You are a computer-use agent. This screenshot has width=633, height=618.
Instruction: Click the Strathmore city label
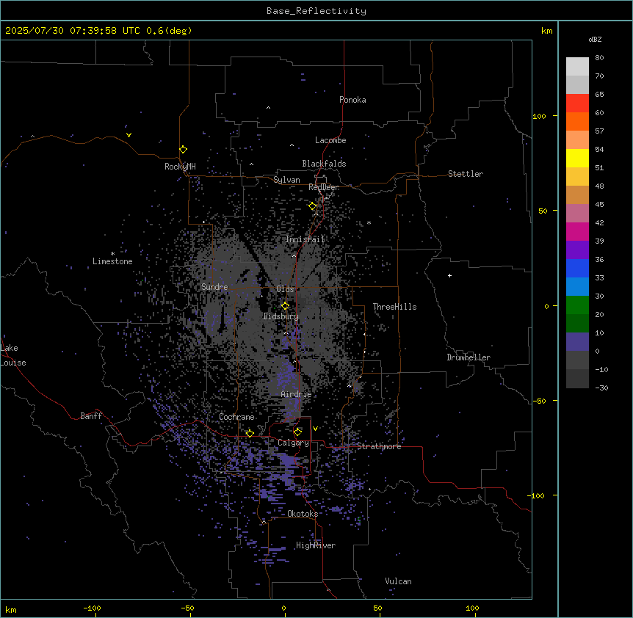coord(379,446)
